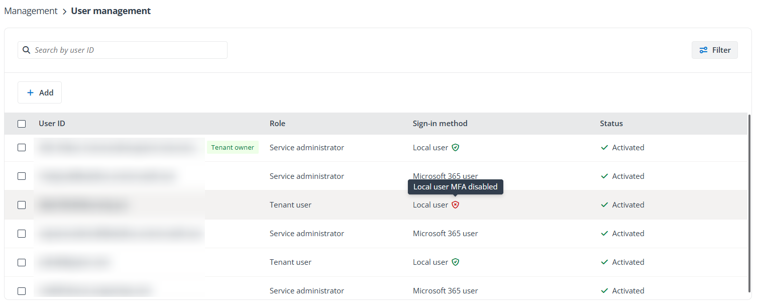Open the Filter panel
Screen dimensions: 757x307
(x=715, y=50)
